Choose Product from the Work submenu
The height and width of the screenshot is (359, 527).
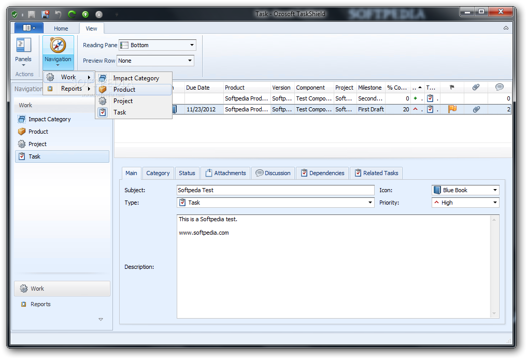click(x=134, y=90)
